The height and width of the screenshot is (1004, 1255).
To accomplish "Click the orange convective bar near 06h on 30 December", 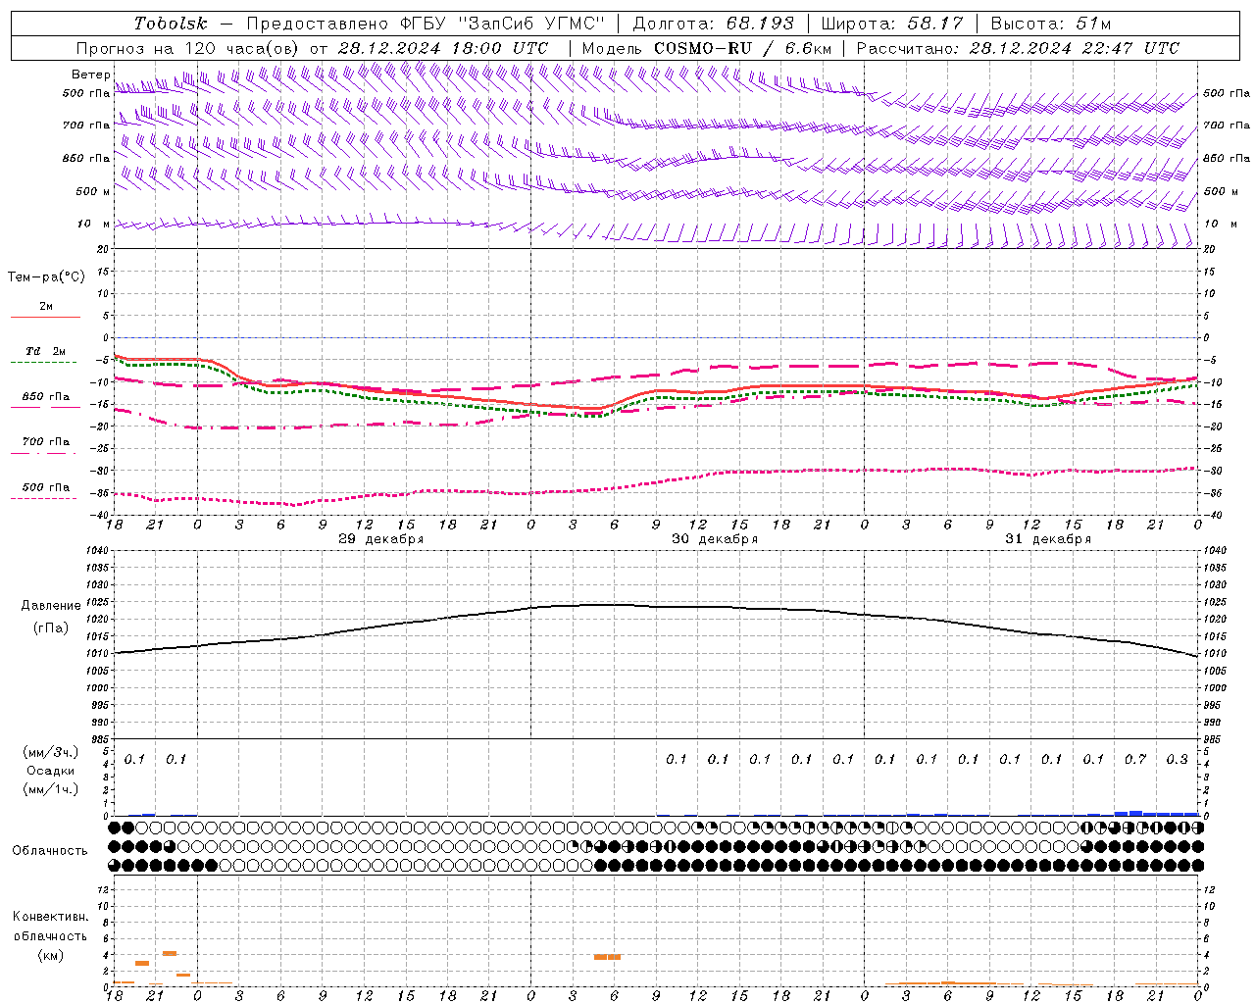I will (607, 957).
